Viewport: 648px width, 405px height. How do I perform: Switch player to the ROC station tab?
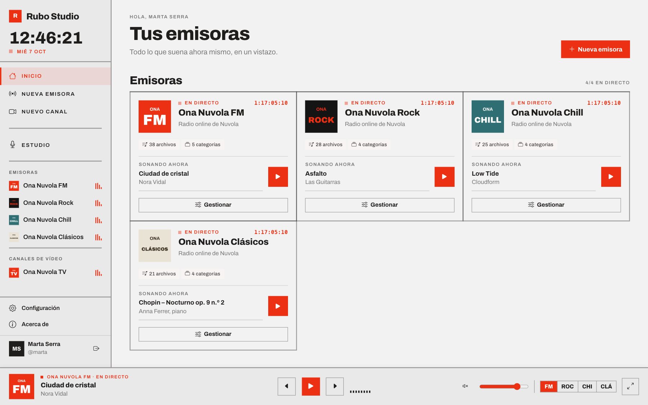point(567,386)
